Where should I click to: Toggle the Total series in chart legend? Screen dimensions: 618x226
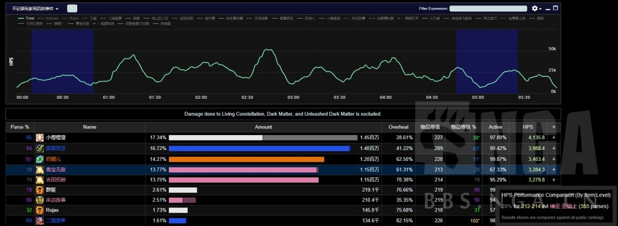[x=26, y=18]
